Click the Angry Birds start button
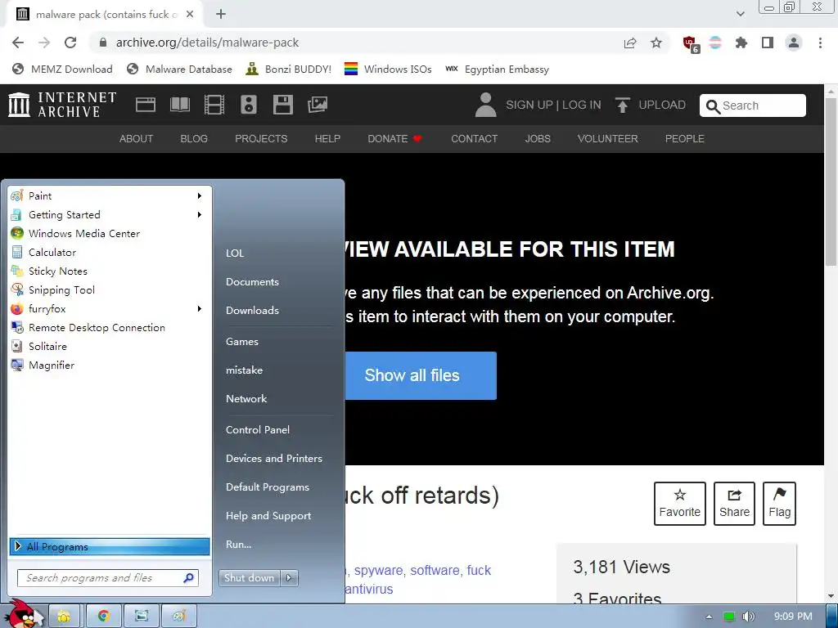Screen dimensions: 838x628 (21, 613)
